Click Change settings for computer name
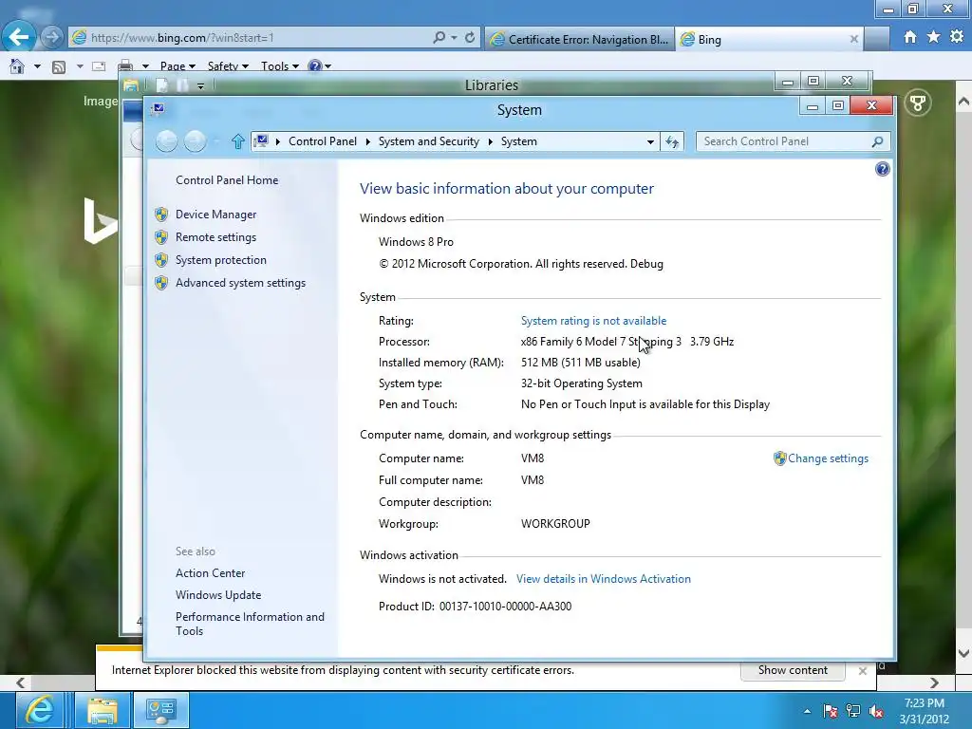Image resolution: width=972 pixels, height=729 pixels. tap(828, 458)
